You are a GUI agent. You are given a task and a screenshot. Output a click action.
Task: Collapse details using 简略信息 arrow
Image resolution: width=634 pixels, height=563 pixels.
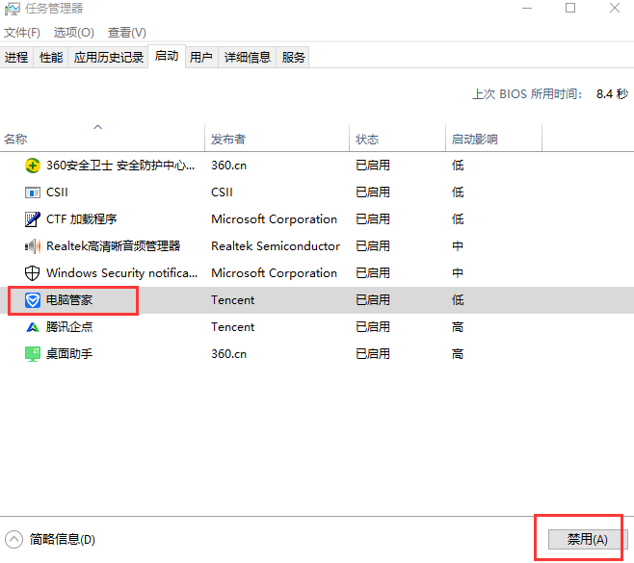[x=14, y=540]
